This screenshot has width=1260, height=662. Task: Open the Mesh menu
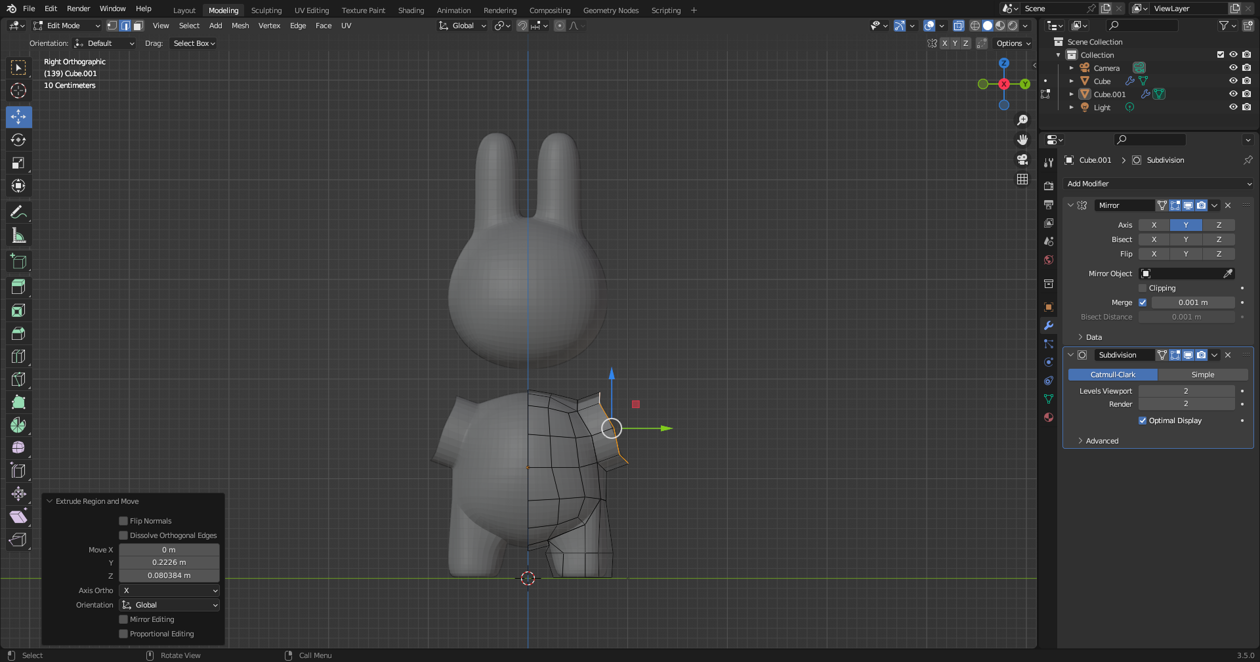coord(240,26)
